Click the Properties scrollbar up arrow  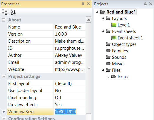[x=88, y=20]
